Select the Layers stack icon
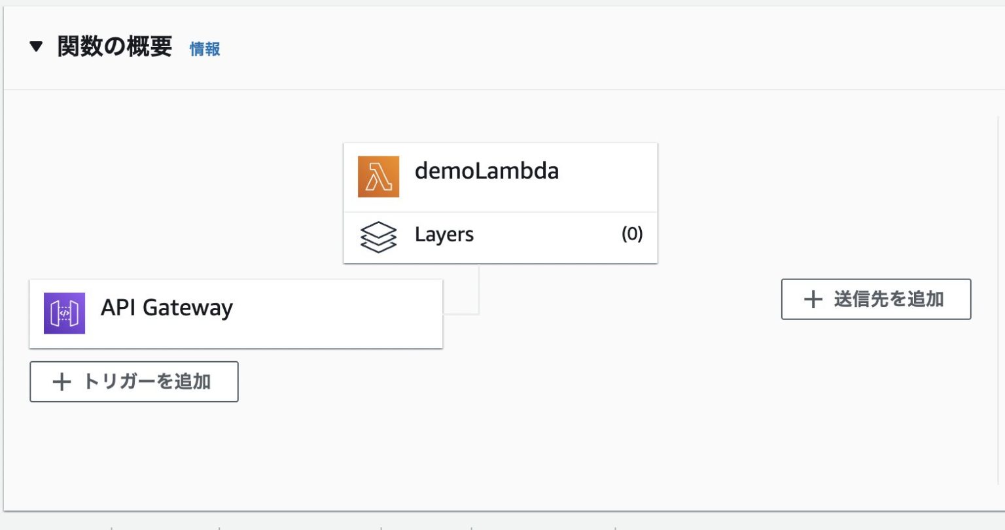The height and width of the screenshot is (530, 1005). pyautogui.click(x=378, y=237)
